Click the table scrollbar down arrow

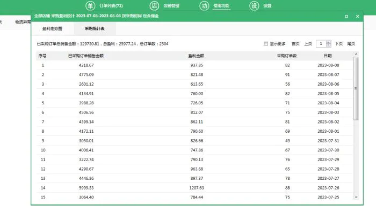pyautogui.click(x=356, y=197)
